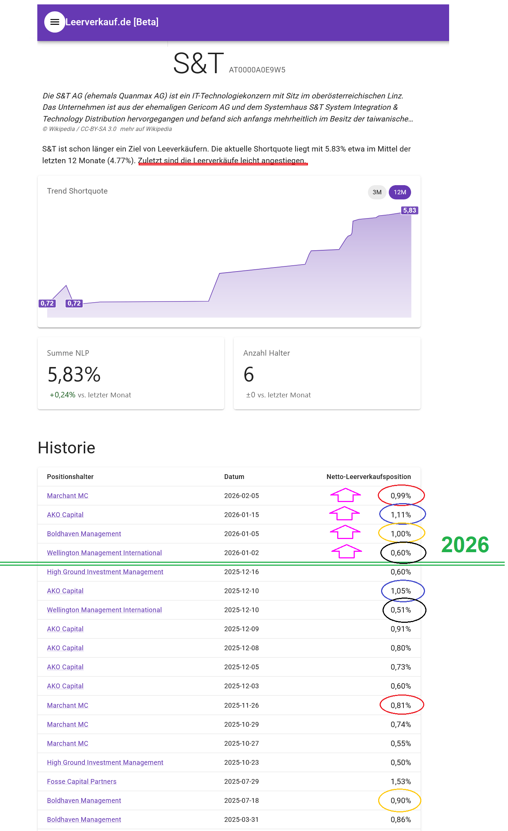508x831 pixels.
Task: Open Marchant MC entry dated 2026-02-05
Action: [x=68, y=496]
